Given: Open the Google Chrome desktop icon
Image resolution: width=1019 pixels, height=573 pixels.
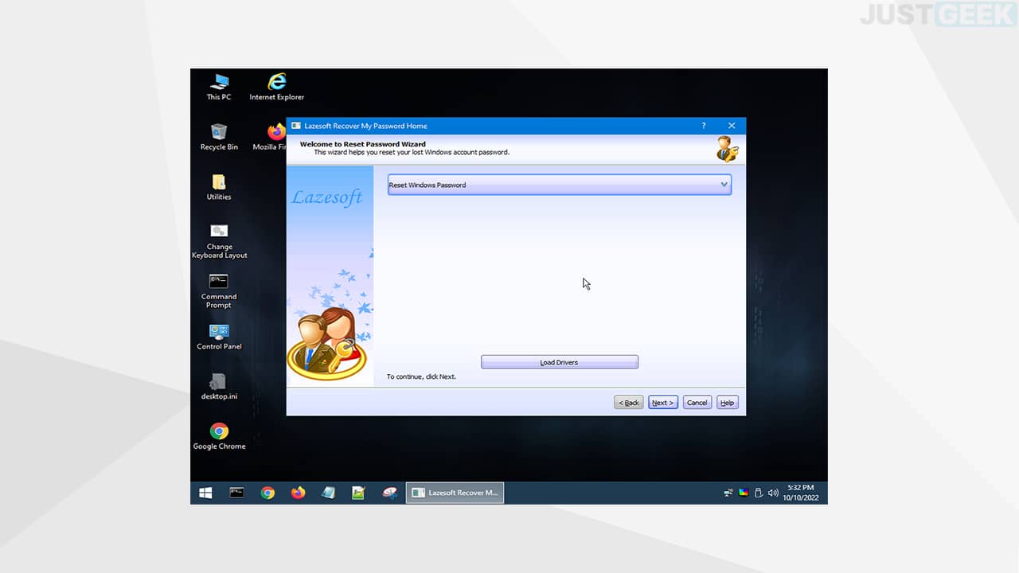Looking at the screenshot, I should pos(219,436).
